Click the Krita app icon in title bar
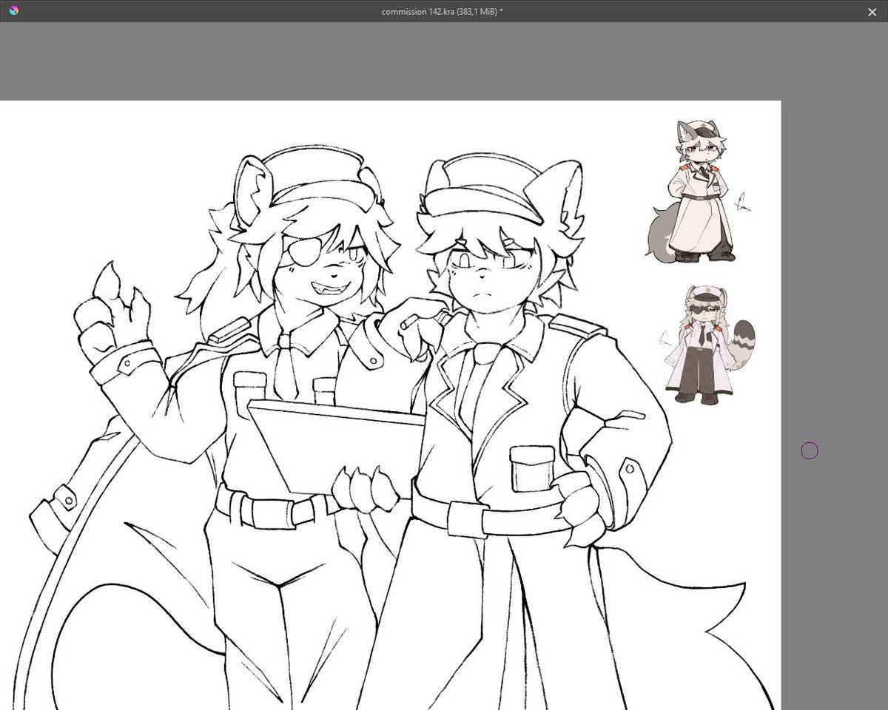Screen dimensions: 888x710 click(x=14, y=10)
